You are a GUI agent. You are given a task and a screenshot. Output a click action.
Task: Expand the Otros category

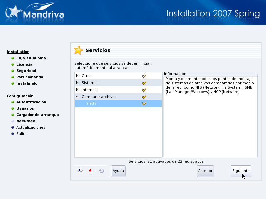(77, 76)
